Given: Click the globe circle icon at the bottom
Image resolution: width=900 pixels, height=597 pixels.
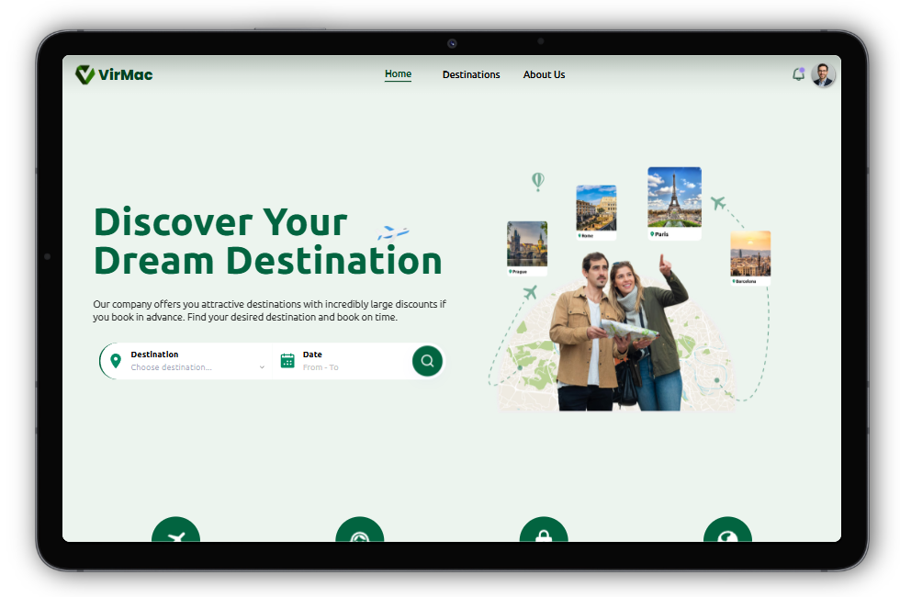Looking at the screenshot, I should tap(727, 529).
